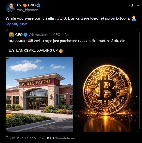Viewport: 142px width, 143px height.
Task: Click 'Gönderiyi çevir' translate link
Action: (x=16, y=24)
